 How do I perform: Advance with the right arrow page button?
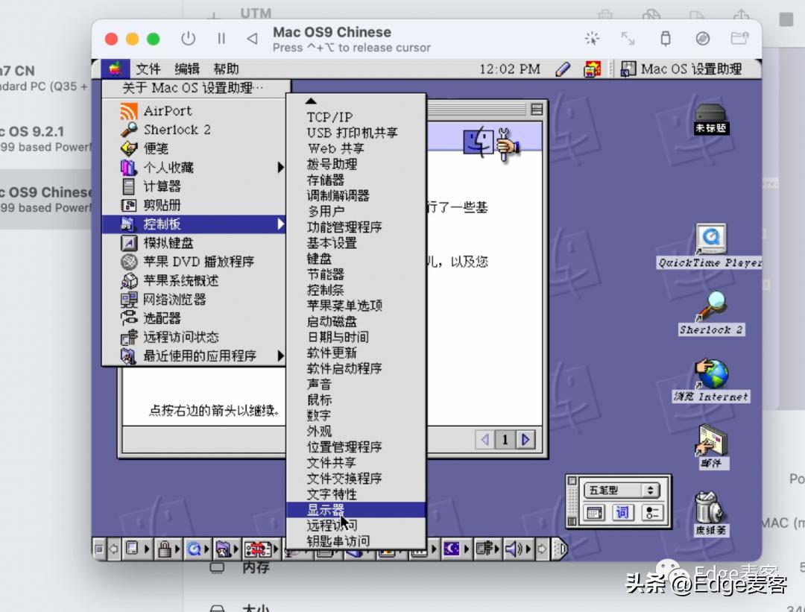[525, 440]
